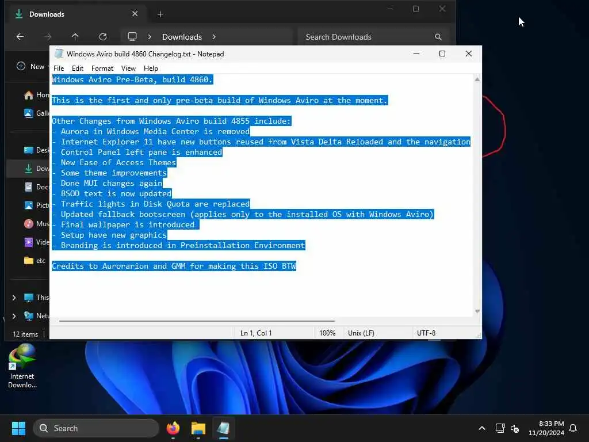Open Internet Download Manager desktop shortcut
The image size is (589, 442).
tap(22, 365)
